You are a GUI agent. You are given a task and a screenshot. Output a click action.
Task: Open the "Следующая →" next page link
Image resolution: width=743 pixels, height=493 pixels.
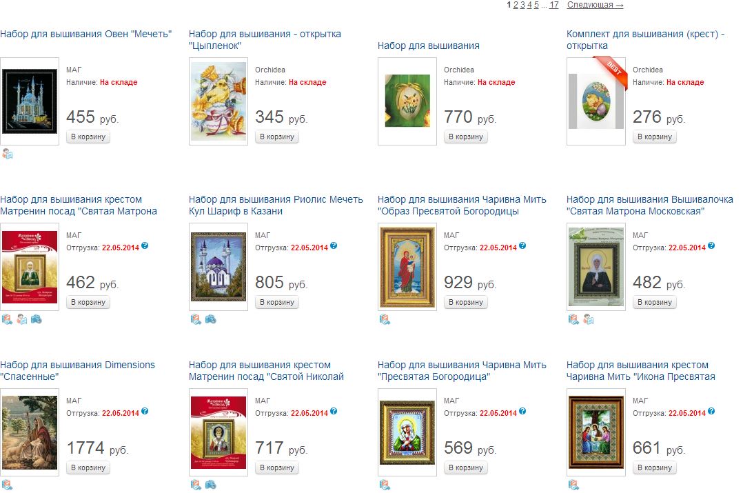click(595, 5)
